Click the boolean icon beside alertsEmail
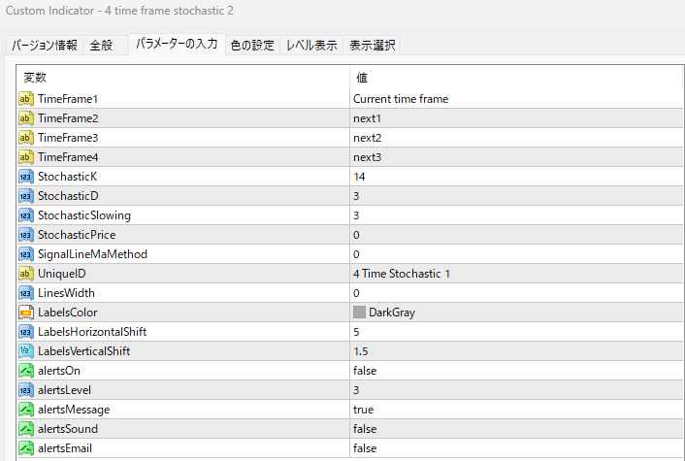 click(x=26, y=448)
